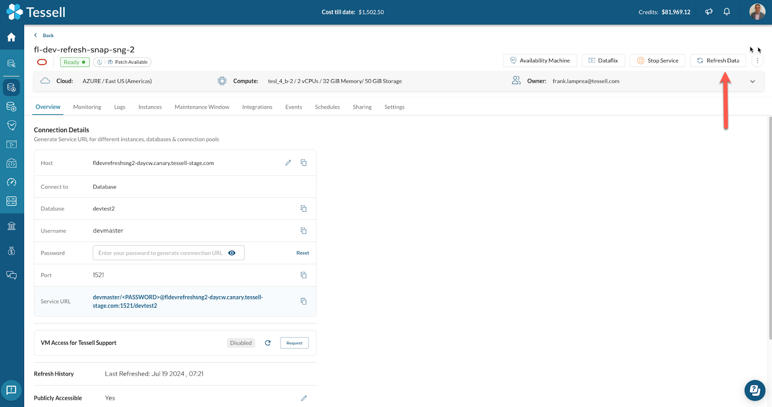Open the Dataflix play sidebar icon
Screen dimensions: 772x407
pyautogui.click(x=12, y=144)
